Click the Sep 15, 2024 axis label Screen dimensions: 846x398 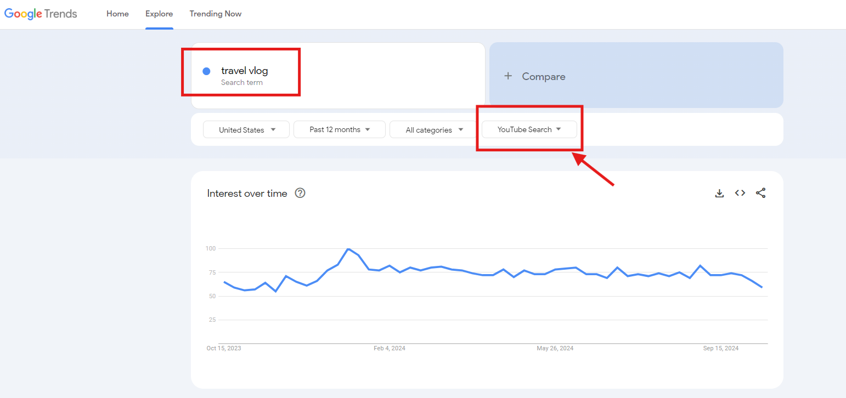pyautogui.click(x=721, y=348)
